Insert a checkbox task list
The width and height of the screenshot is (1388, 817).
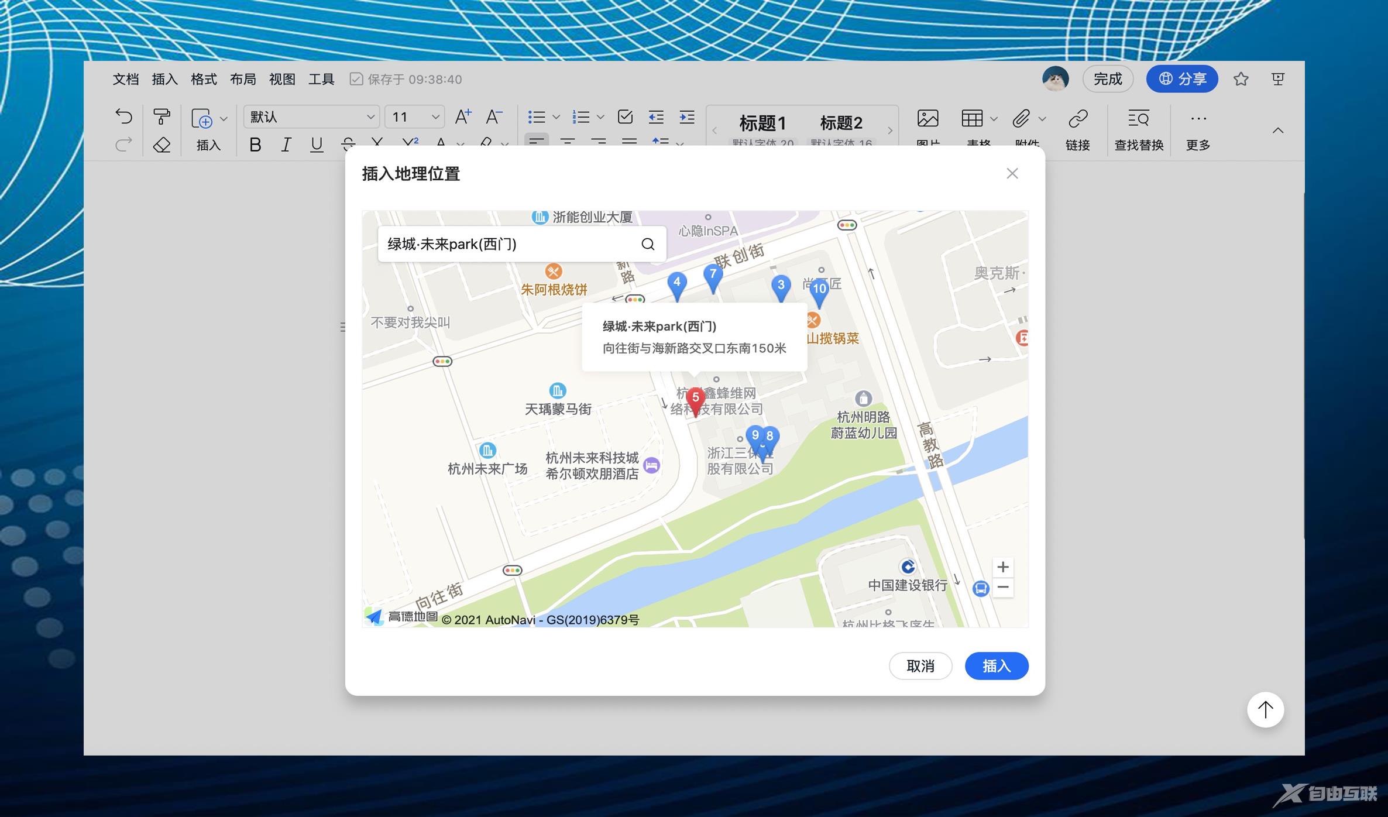pyautogui.click(x=625, y=116)
